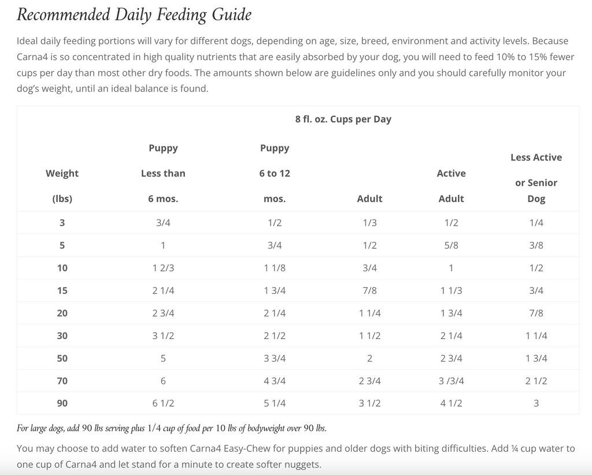The image size is (592, 475).
Task: Click the '6 1/2' cups cell
Action: 163,403
